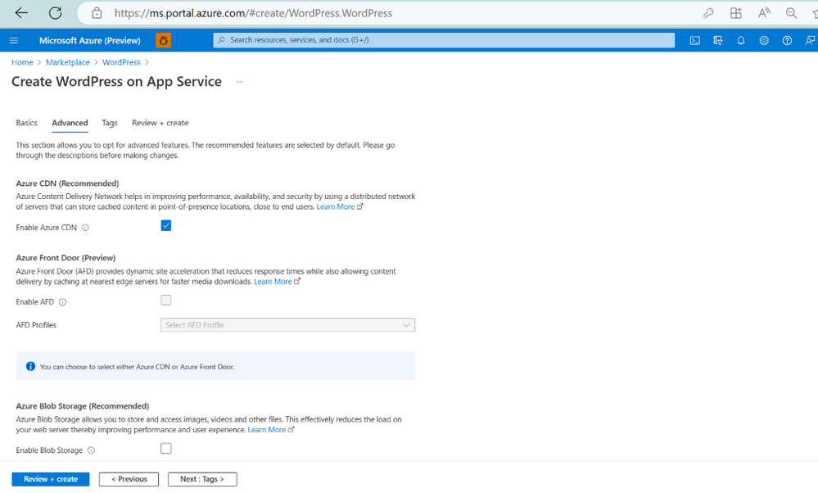The height and width of the screenshot is (493, 818).
Task: Click the Next : Tags button
Action: (x=202, y=479)
